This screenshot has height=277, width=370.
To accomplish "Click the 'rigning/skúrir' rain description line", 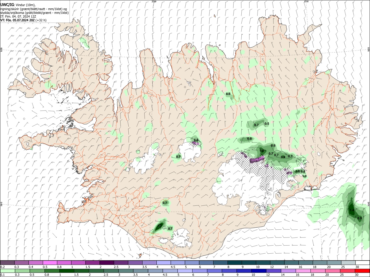I will point(33,9).
